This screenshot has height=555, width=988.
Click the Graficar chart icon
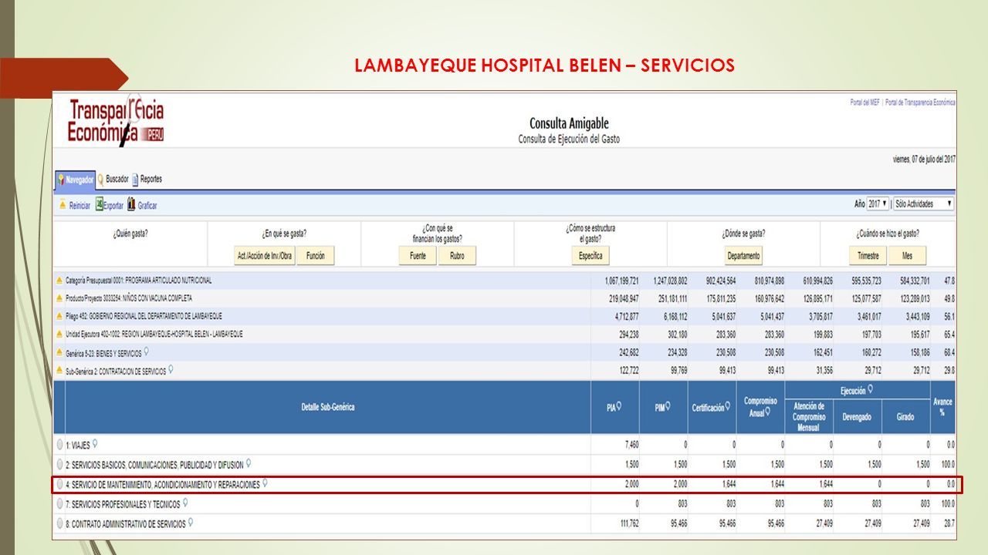click(131, 205)
